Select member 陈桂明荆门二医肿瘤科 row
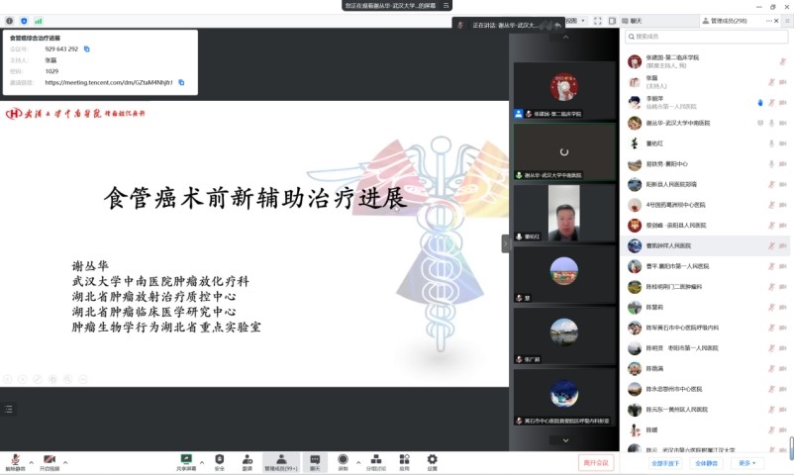Viewport: 795px width, 476px height. click(x=707, y=286)
